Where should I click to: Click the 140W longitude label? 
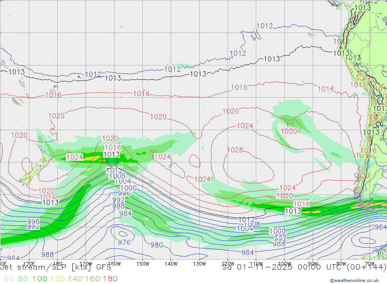171,264
